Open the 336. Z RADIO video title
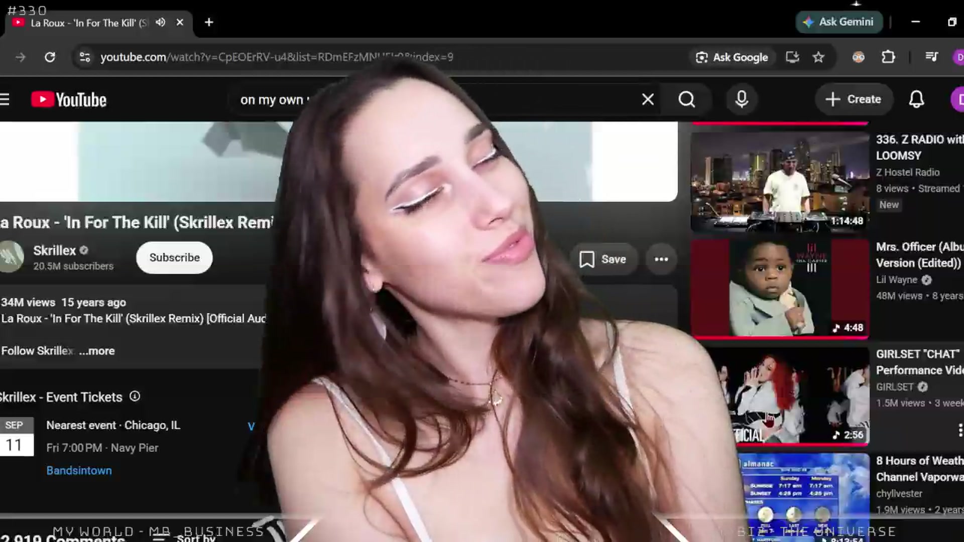The width and height of the screenshot is (964, 542). coord(920,148)
